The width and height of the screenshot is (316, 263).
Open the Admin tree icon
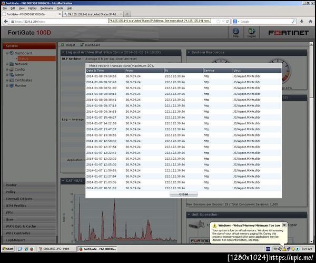(x=12, y=75)
